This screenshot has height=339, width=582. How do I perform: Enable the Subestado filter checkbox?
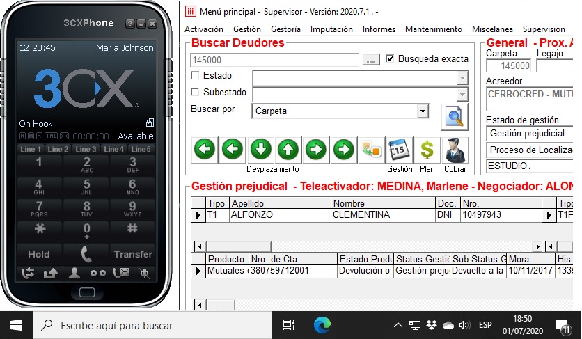coord(196,92)
